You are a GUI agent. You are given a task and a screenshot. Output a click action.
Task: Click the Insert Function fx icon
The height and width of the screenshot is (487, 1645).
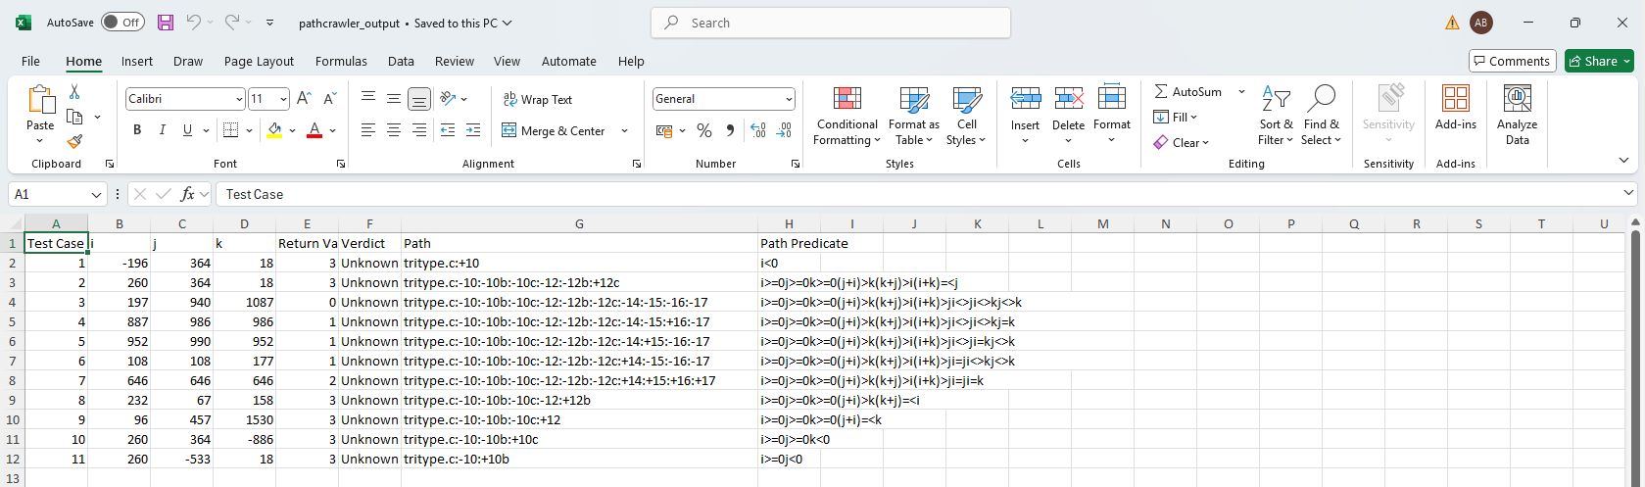click(187, 194)
